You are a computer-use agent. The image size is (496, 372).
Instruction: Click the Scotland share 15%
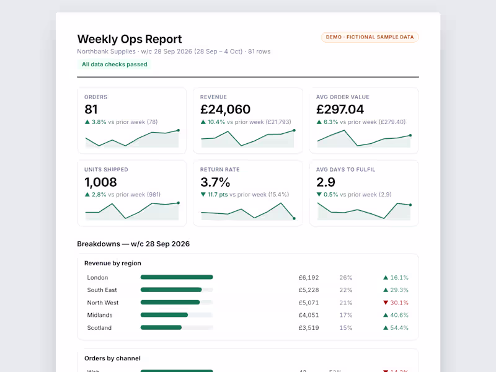346,328
